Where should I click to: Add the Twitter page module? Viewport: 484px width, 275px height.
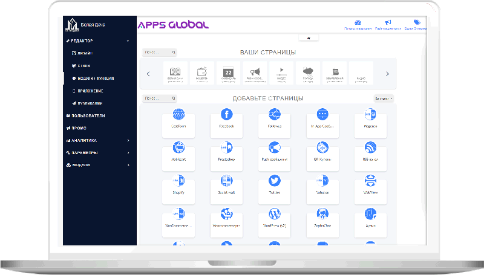tap(275, 189)
